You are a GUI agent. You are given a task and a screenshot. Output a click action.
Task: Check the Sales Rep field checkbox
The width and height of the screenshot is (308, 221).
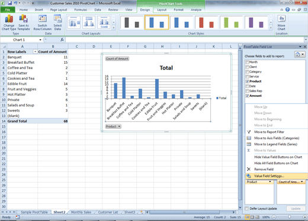247,91
